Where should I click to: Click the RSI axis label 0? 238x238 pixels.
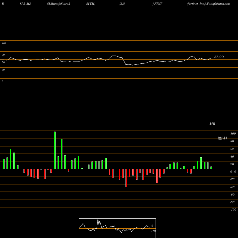[2, 81]
